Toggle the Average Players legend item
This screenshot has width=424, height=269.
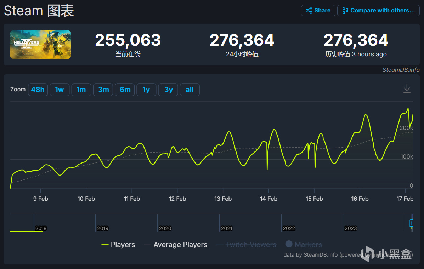(x=176, y=245)
